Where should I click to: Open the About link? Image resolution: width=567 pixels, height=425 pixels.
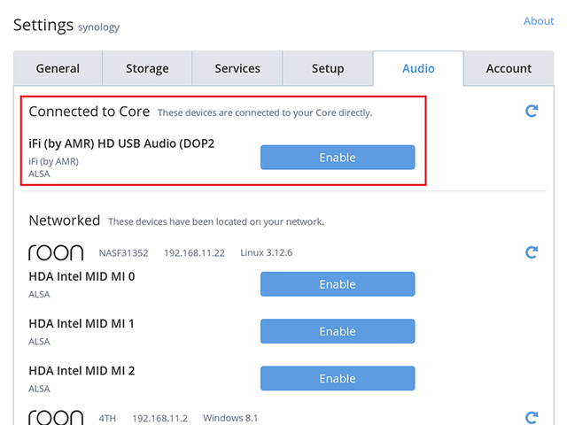tap(539, 21)
